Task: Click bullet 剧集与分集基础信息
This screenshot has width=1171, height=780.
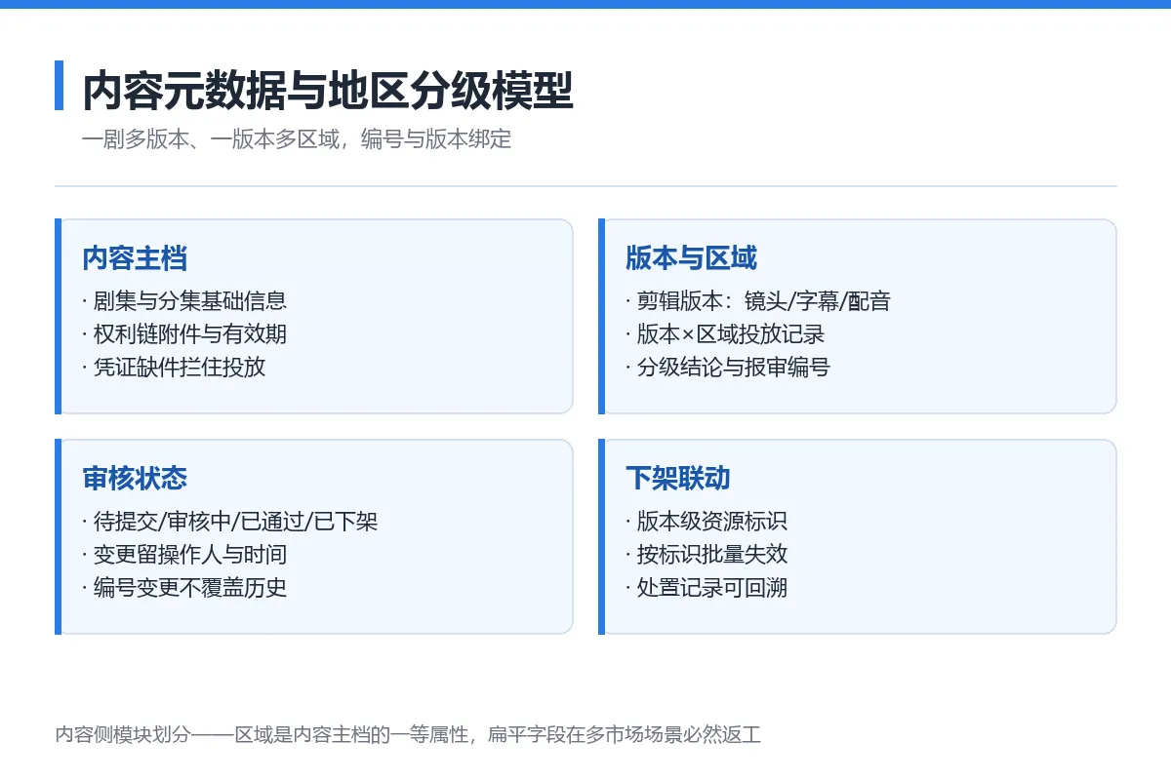Action: pyautogui.click(x=184, y=301)
